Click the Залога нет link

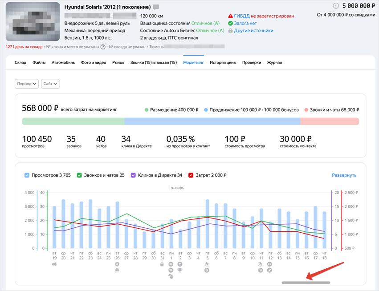[245, 23]
